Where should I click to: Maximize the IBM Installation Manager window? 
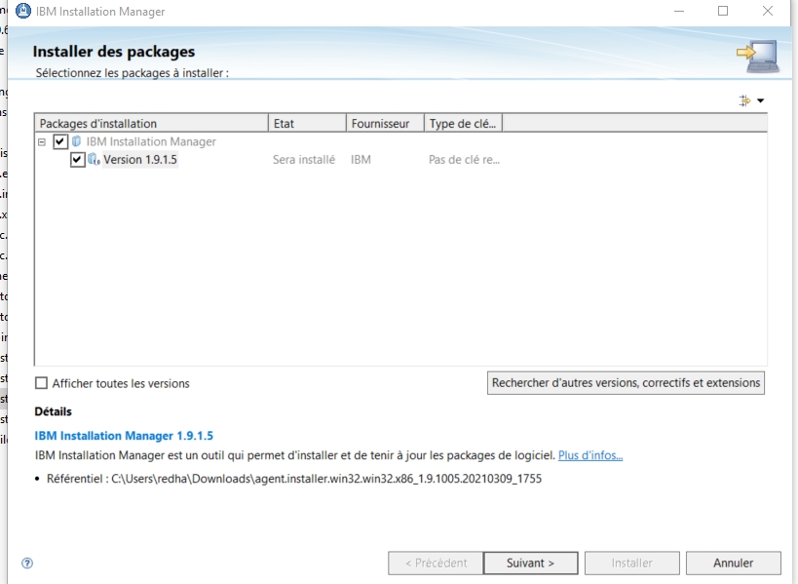coord(723,11)
